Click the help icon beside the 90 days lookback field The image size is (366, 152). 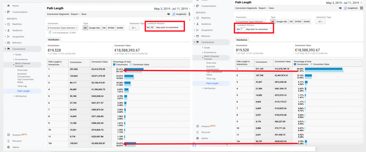181,28
